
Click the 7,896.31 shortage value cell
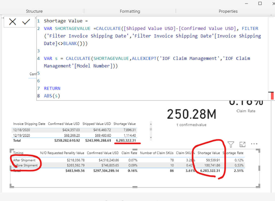coord(130,130)
